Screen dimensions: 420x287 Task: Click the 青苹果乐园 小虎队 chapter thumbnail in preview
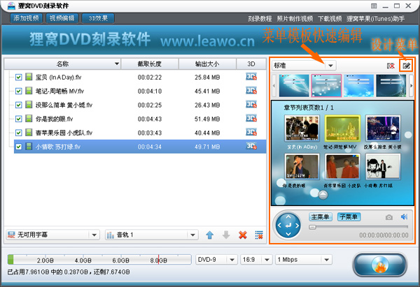coord(342,166)
